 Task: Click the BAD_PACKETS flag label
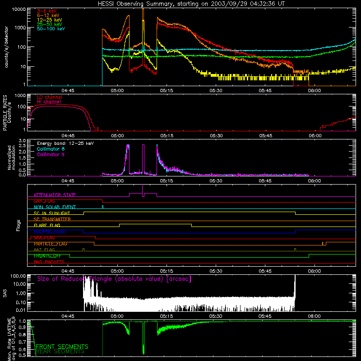point(49,262)
